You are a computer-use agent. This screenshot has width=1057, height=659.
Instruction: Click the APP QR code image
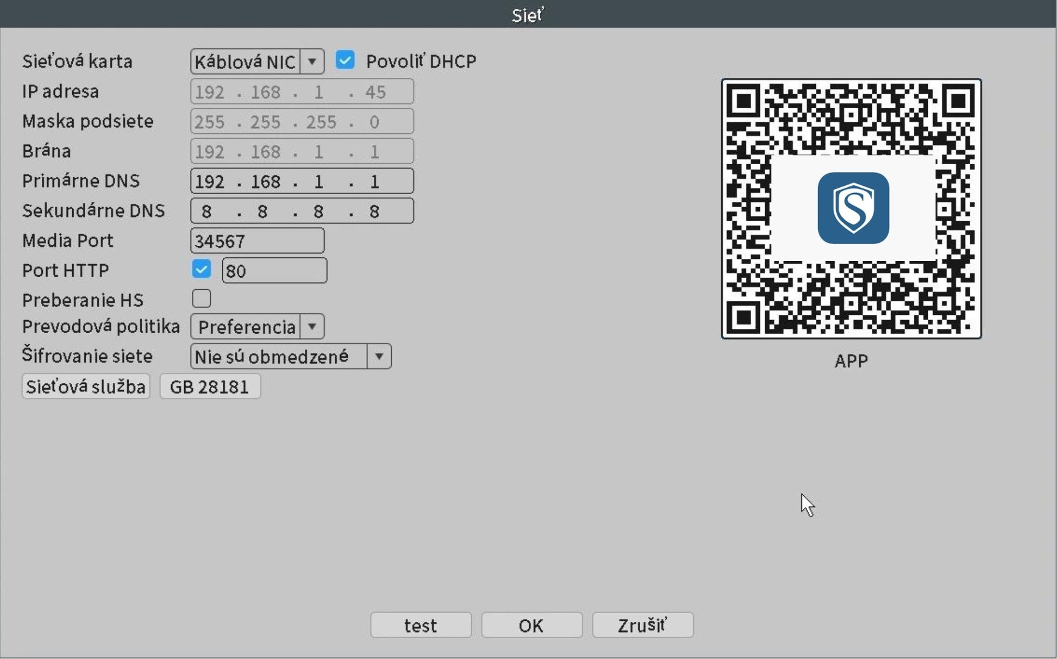pos(851,209)
